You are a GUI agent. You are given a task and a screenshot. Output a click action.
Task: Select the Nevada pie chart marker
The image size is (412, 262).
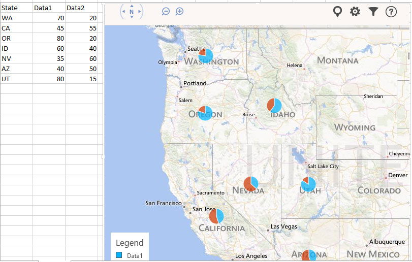coord(251,184)
